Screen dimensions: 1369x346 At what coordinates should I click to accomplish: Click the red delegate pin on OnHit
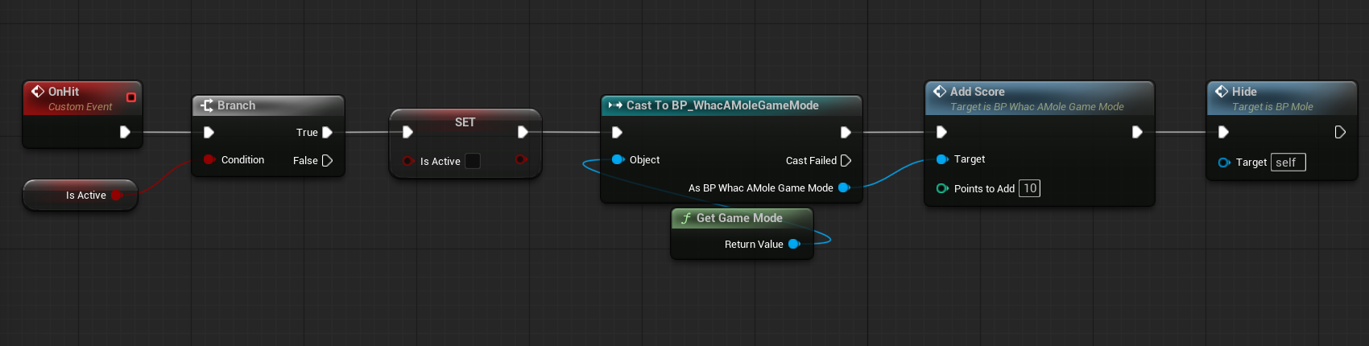coord(131,97)
